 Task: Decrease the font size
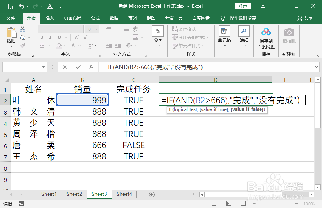(x=85, y=37)
